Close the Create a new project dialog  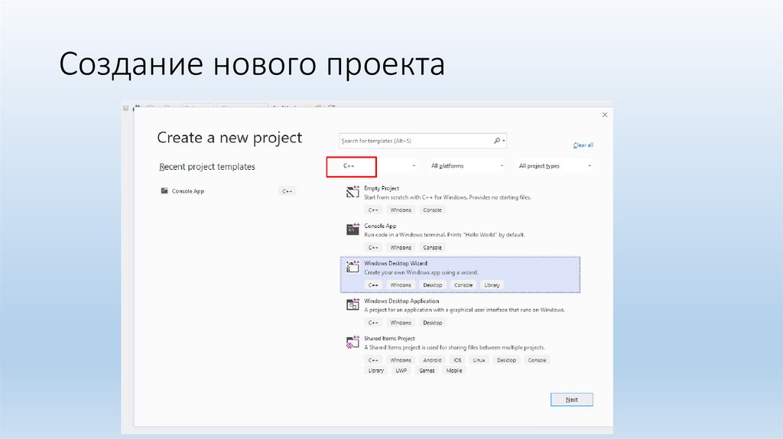point(605,115)
